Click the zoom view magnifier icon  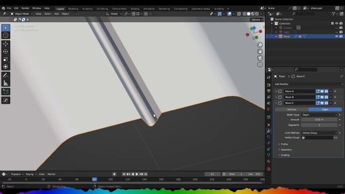coord(260,45)
